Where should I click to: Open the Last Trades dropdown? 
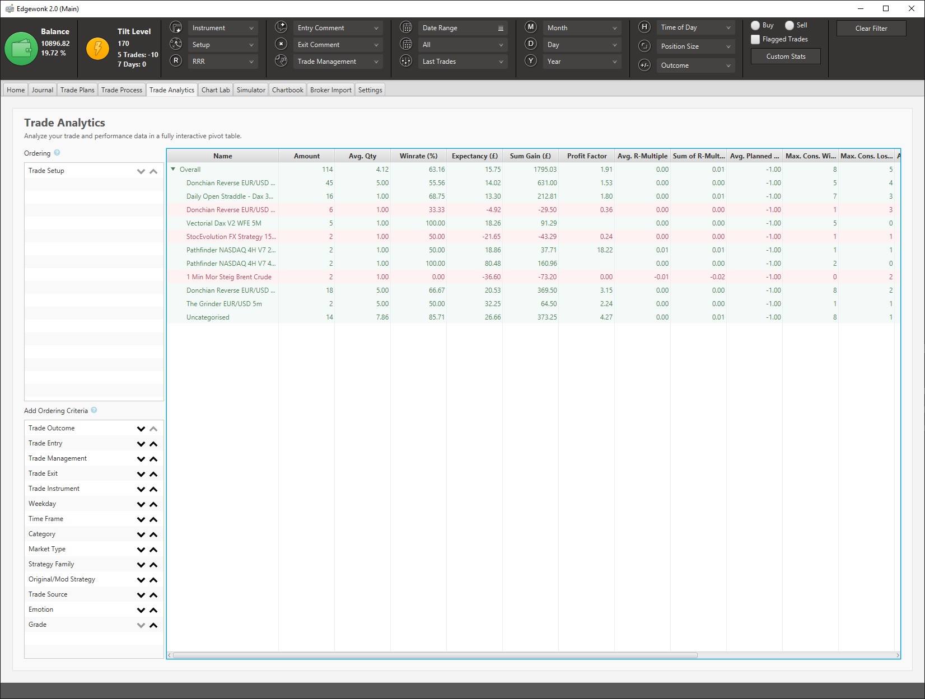463,62
